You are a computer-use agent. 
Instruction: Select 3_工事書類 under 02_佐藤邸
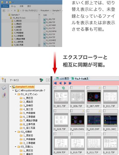coord(27,143)
